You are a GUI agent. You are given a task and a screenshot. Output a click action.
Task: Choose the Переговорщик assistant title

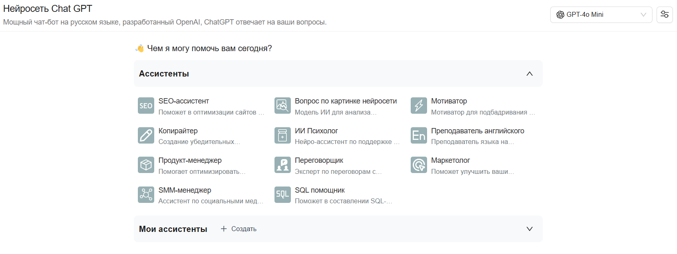click(319, 160)
